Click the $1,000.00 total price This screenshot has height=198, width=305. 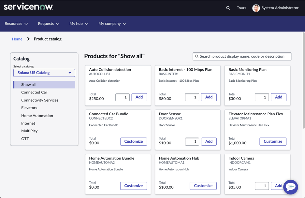pos(238,143)
